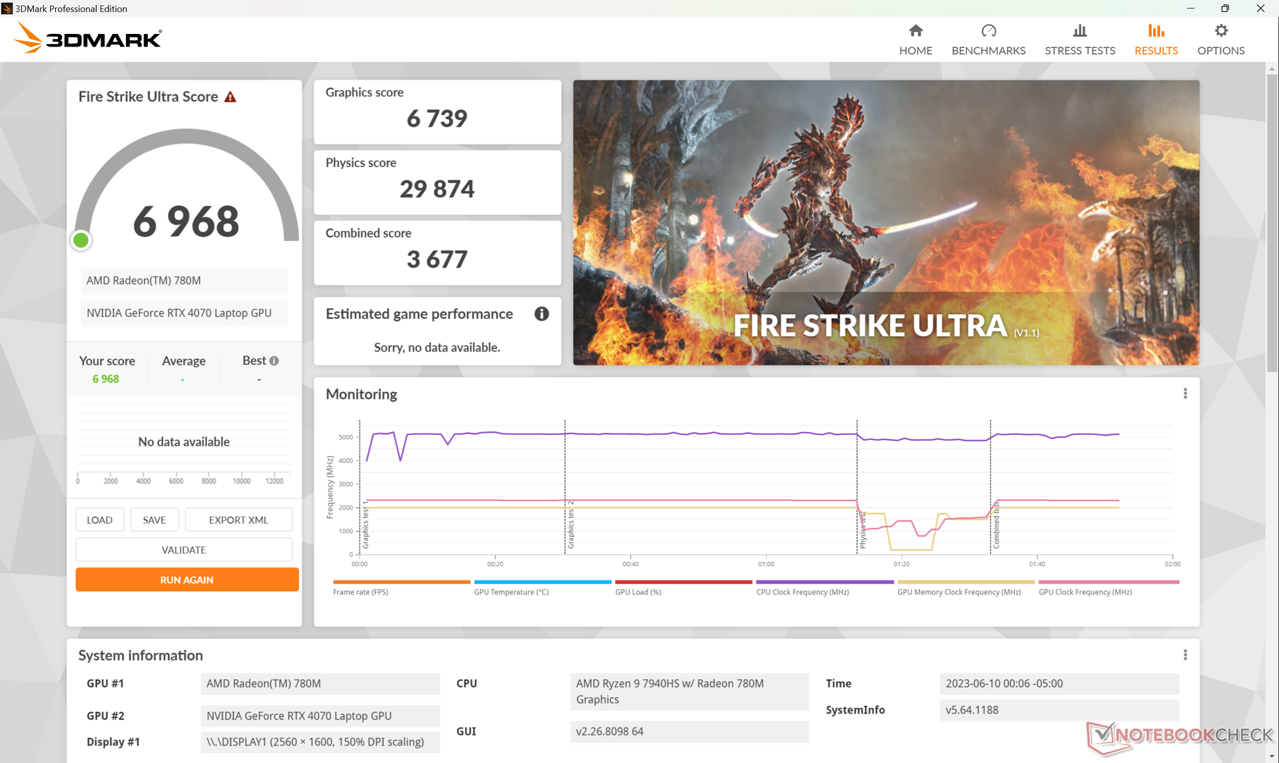
Task: Click the RUN AGAIN button
Action: click(187, 580)
